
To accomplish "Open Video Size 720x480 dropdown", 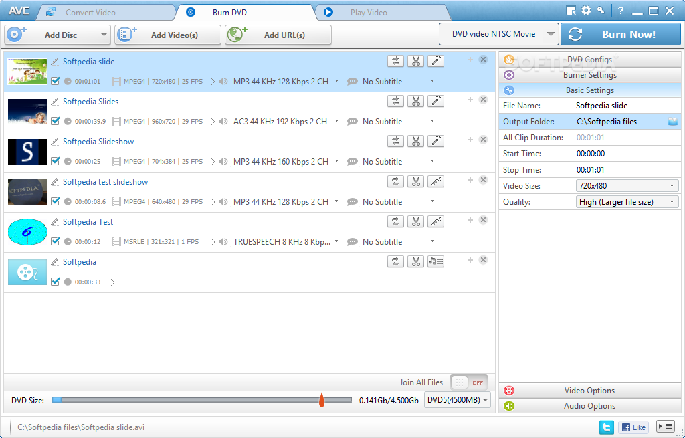I will [627, 186].
